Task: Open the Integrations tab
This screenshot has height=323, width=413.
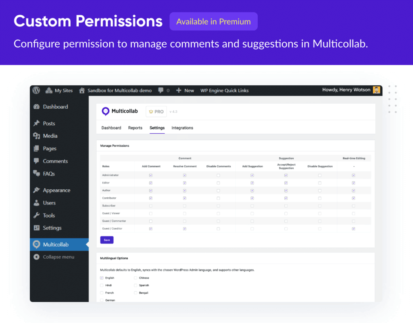Action: pyautogui.click(x=182, y=128)
